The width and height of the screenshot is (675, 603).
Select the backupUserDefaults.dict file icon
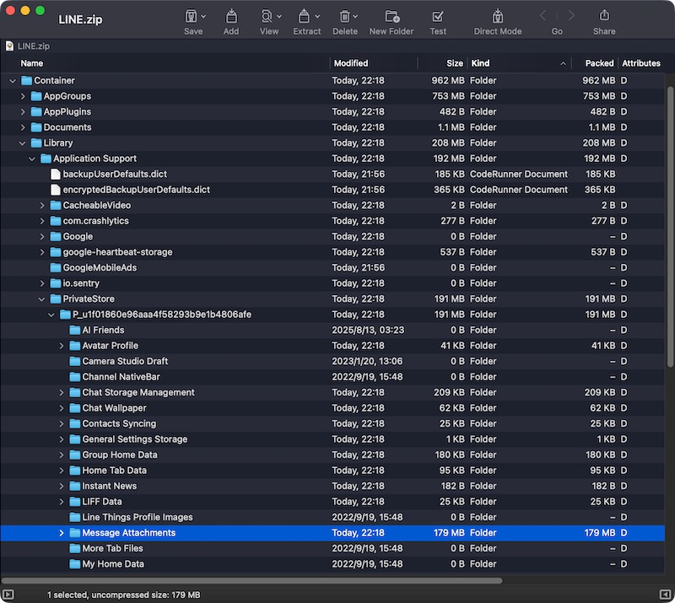(56, 174)
